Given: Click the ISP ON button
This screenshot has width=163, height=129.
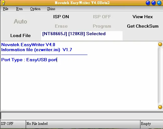Looking at the screenshot, I should point(61,17).
